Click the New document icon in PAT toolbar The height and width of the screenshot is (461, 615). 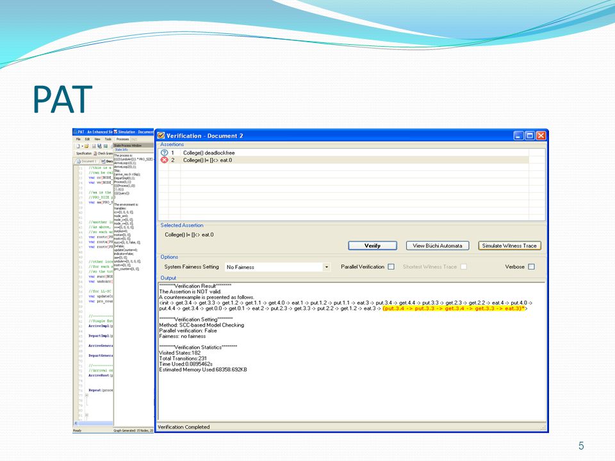click(x=78, y=146)
